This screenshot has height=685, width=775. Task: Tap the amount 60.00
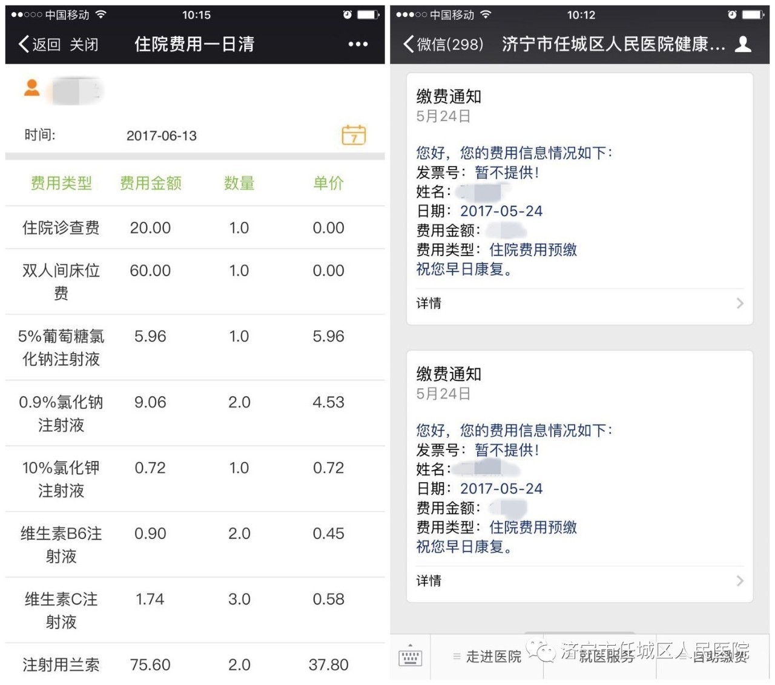pyautogui.click(x=150, y=271)
